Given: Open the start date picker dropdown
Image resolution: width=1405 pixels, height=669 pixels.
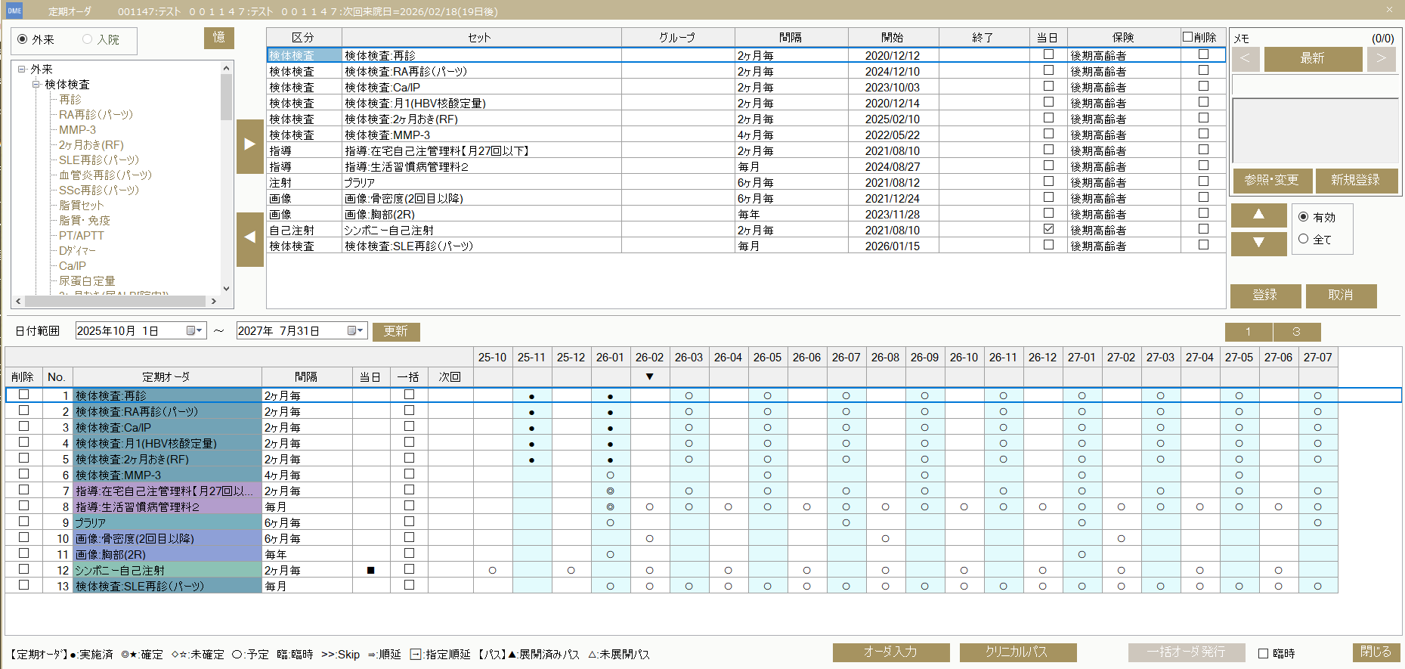Looking at the screenshot, I should (193, 331).
